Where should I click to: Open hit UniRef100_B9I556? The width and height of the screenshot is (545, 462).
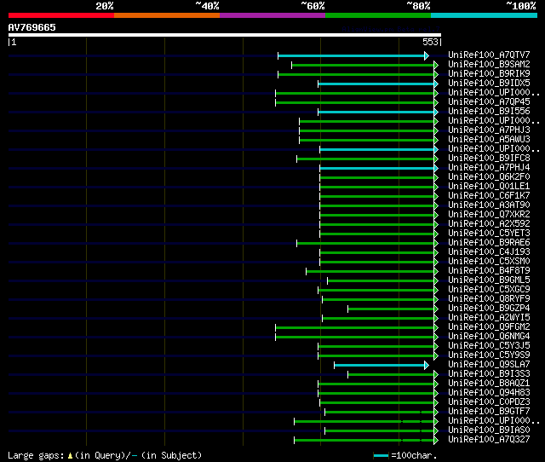pos(489,112)
